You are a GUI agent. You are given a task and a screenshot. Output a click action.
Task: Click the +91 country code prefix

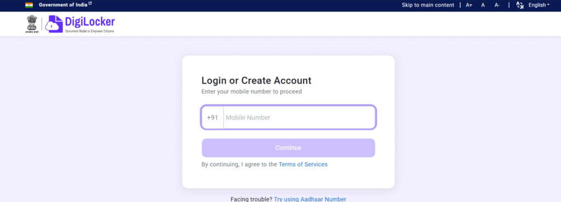click(x=213, y=117)
